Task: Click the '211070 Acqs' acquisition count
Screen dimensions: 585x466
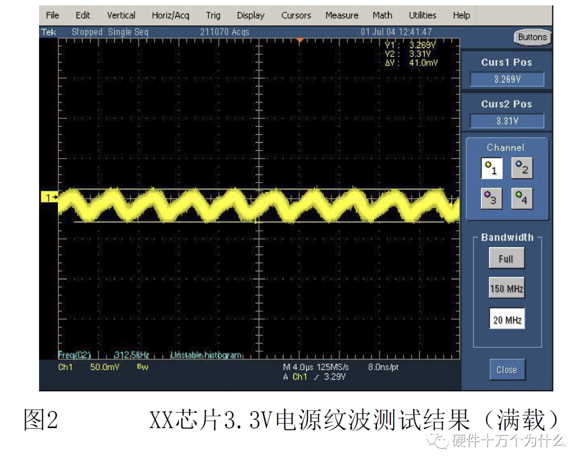Action: pos(225,32)
